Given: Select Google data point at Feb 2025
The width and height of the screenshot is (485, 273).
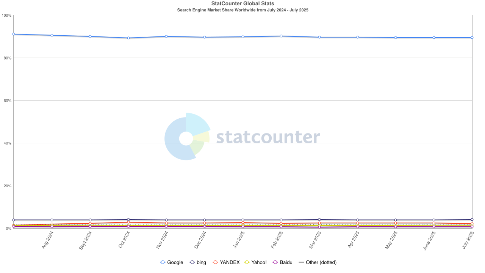Looking at the screenshot, I should 281,36.
